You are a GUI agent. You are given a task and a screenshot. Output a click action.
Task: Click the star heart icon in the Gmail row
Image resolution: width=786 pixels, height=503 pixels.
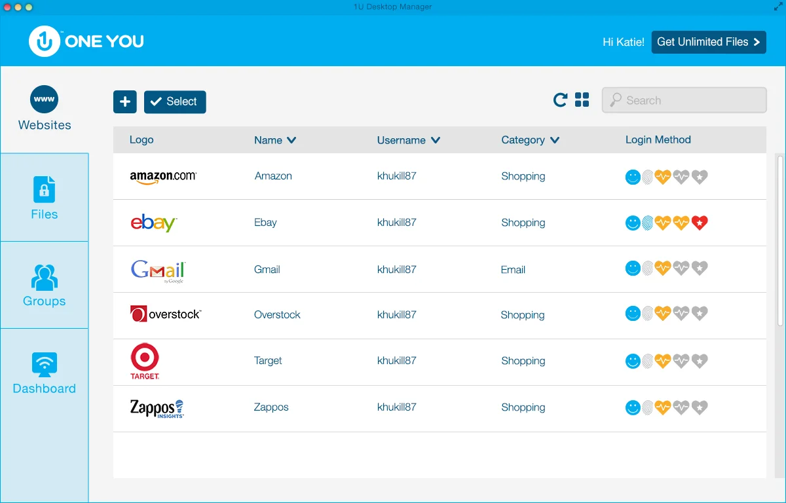tap(700, 268)
